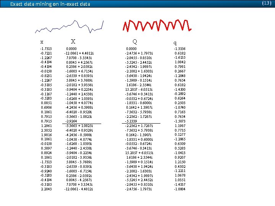275x206 pixels.
Task: Select the x value 0.6906
Action: 46,107
